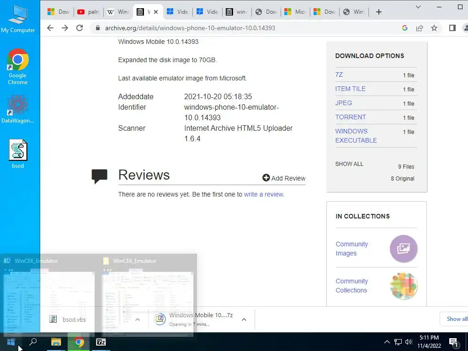This screenshot has width=468, height=351.
Task: Open ITEM TILE download option
Action: coord(350,89)
